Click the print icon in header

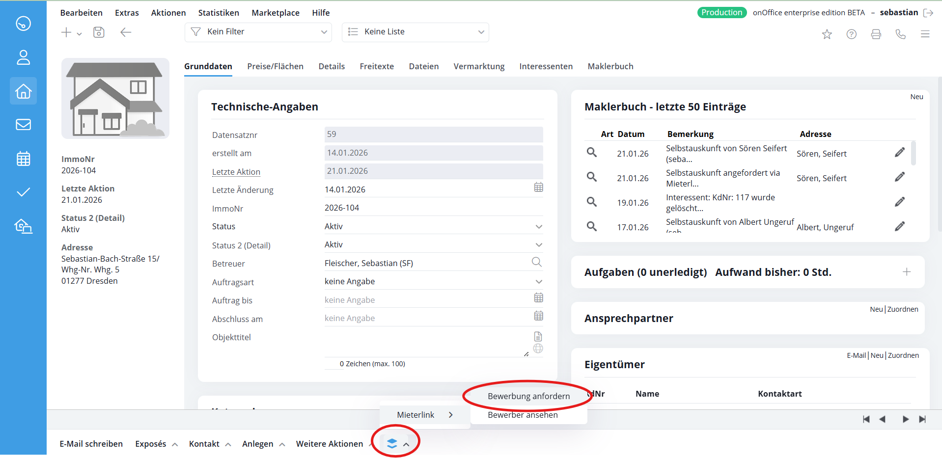[x=876, y=34]
